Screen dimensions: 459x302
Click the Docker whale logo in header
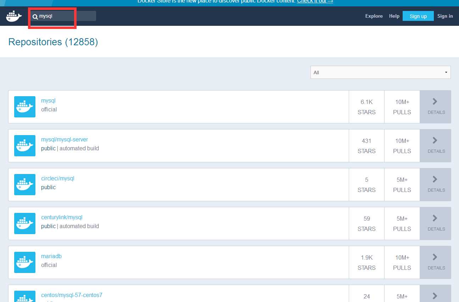pyautogui.click(x=14, y=16)
